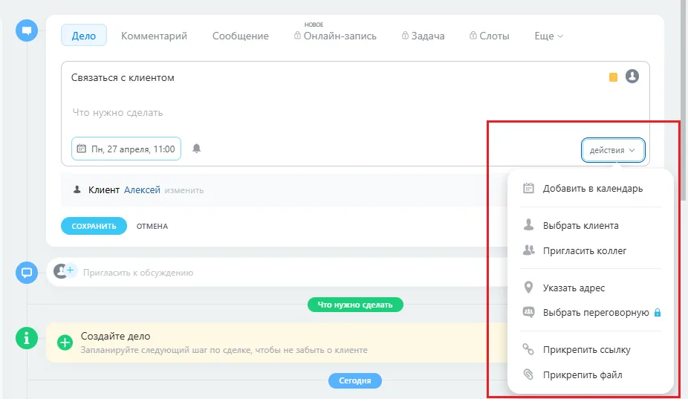The height and width of the screenshot is (399, 688).
Task: Open client link Алексей
Action: (x=142, y=190)
